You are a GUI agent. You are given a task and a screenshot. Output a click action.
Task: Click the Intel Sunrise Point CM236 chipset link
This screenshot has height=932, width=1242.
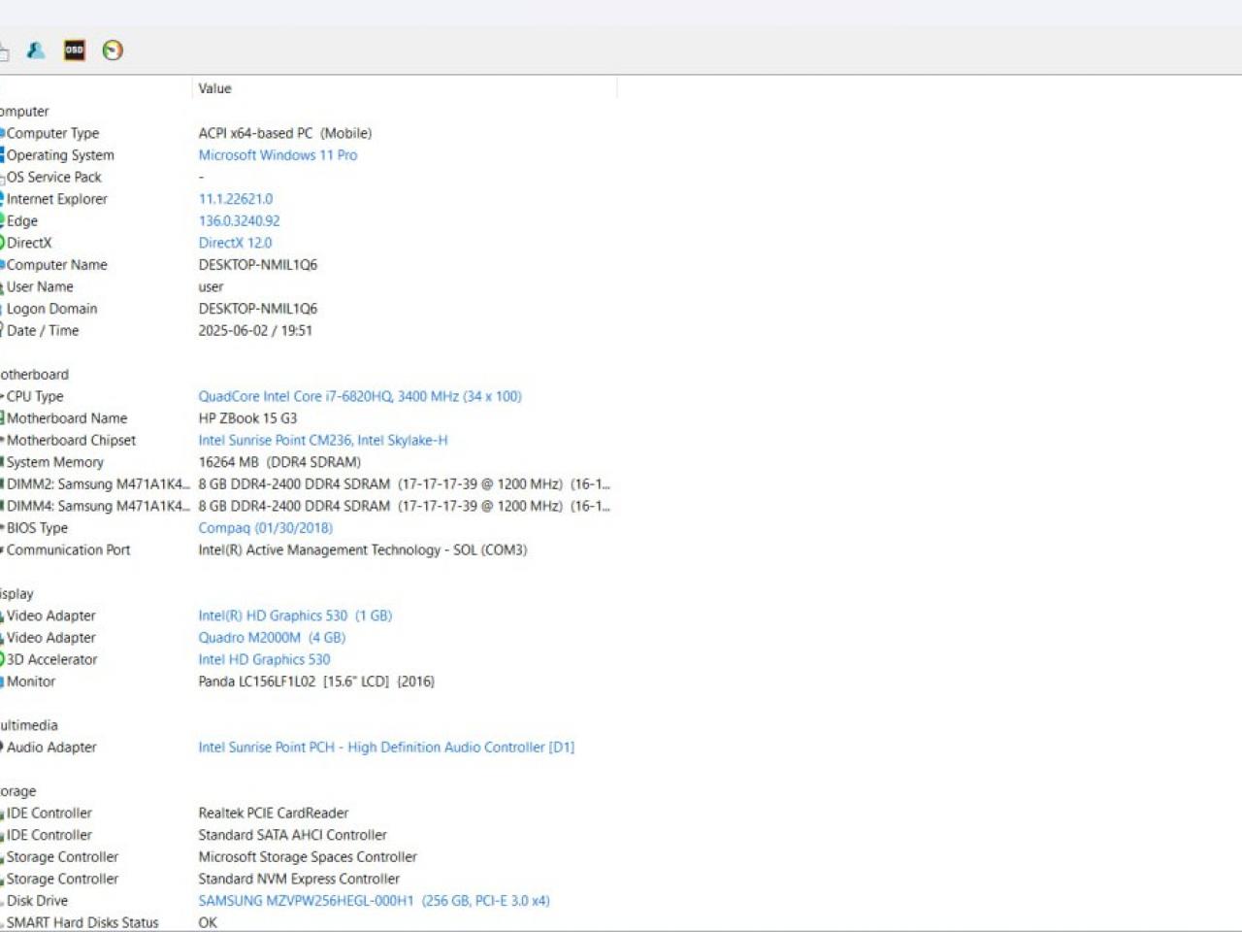(x=323, y=440)
